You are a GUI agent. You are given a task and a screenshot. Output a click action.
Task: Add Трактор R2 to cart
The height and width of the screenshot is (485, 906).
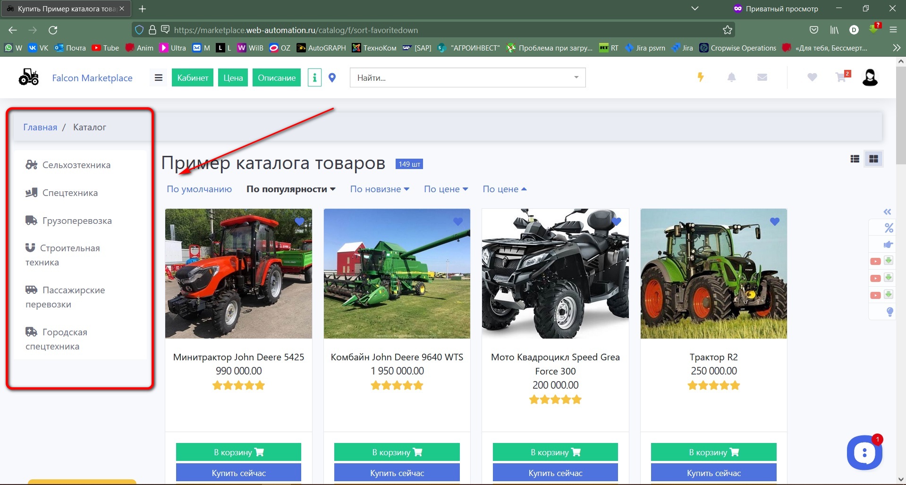(x=714, y=452)
